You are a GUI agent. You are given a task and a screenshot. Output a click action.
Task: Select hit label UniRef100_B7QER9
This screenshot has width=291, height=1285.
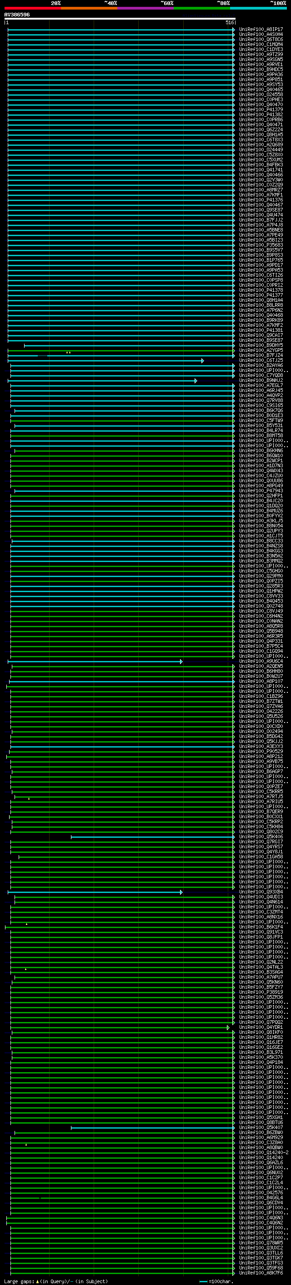point(261,811)
